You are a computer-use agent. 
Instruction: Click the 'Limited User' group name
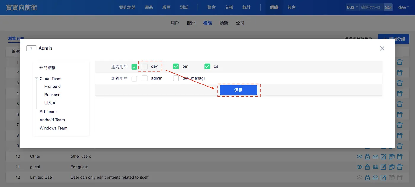tap(41, 178)
